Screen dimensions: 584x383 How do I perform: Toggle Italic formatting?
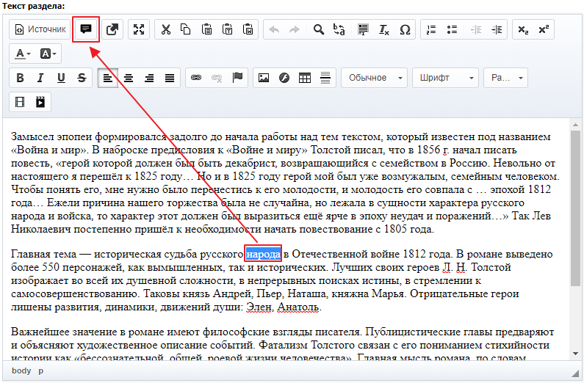40,78
